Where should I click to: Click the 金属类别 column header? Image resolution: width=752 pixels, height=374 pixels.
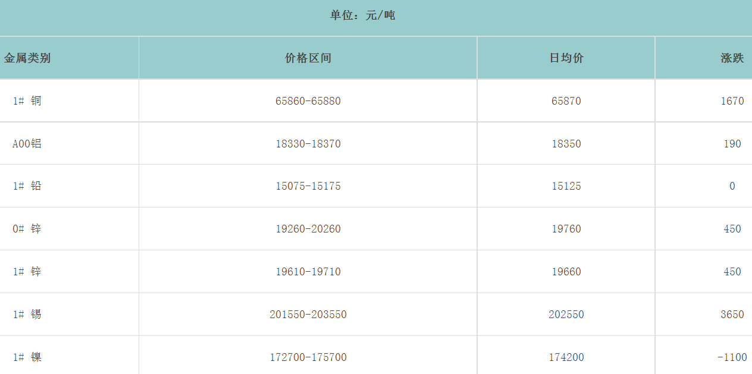pyautogui.click(x=27, y=58)
